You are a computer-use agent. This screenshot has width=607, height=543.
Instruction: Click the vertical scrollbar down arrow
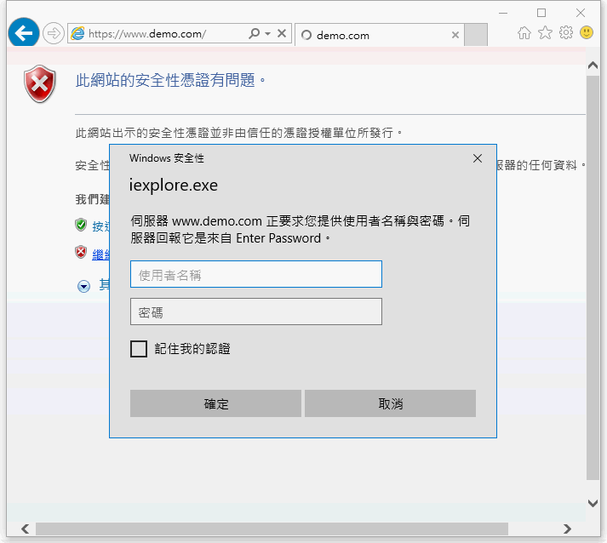[x=593, y=503]
